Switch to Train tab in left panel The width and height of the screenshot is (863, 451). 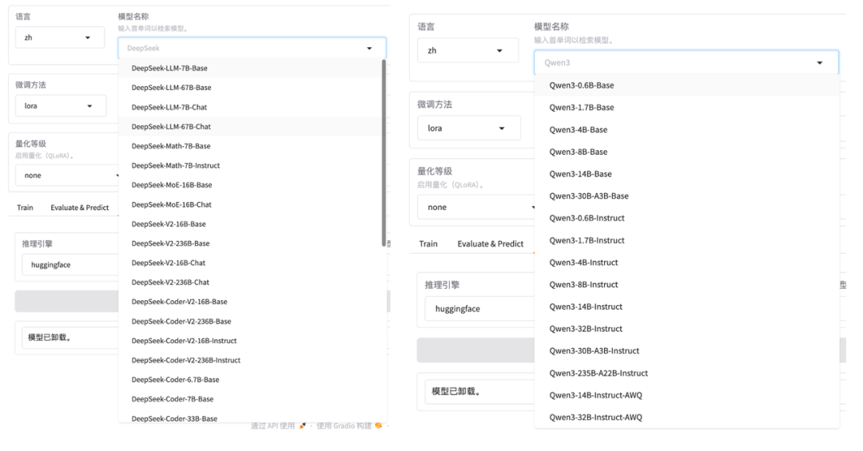click(25, 208)
